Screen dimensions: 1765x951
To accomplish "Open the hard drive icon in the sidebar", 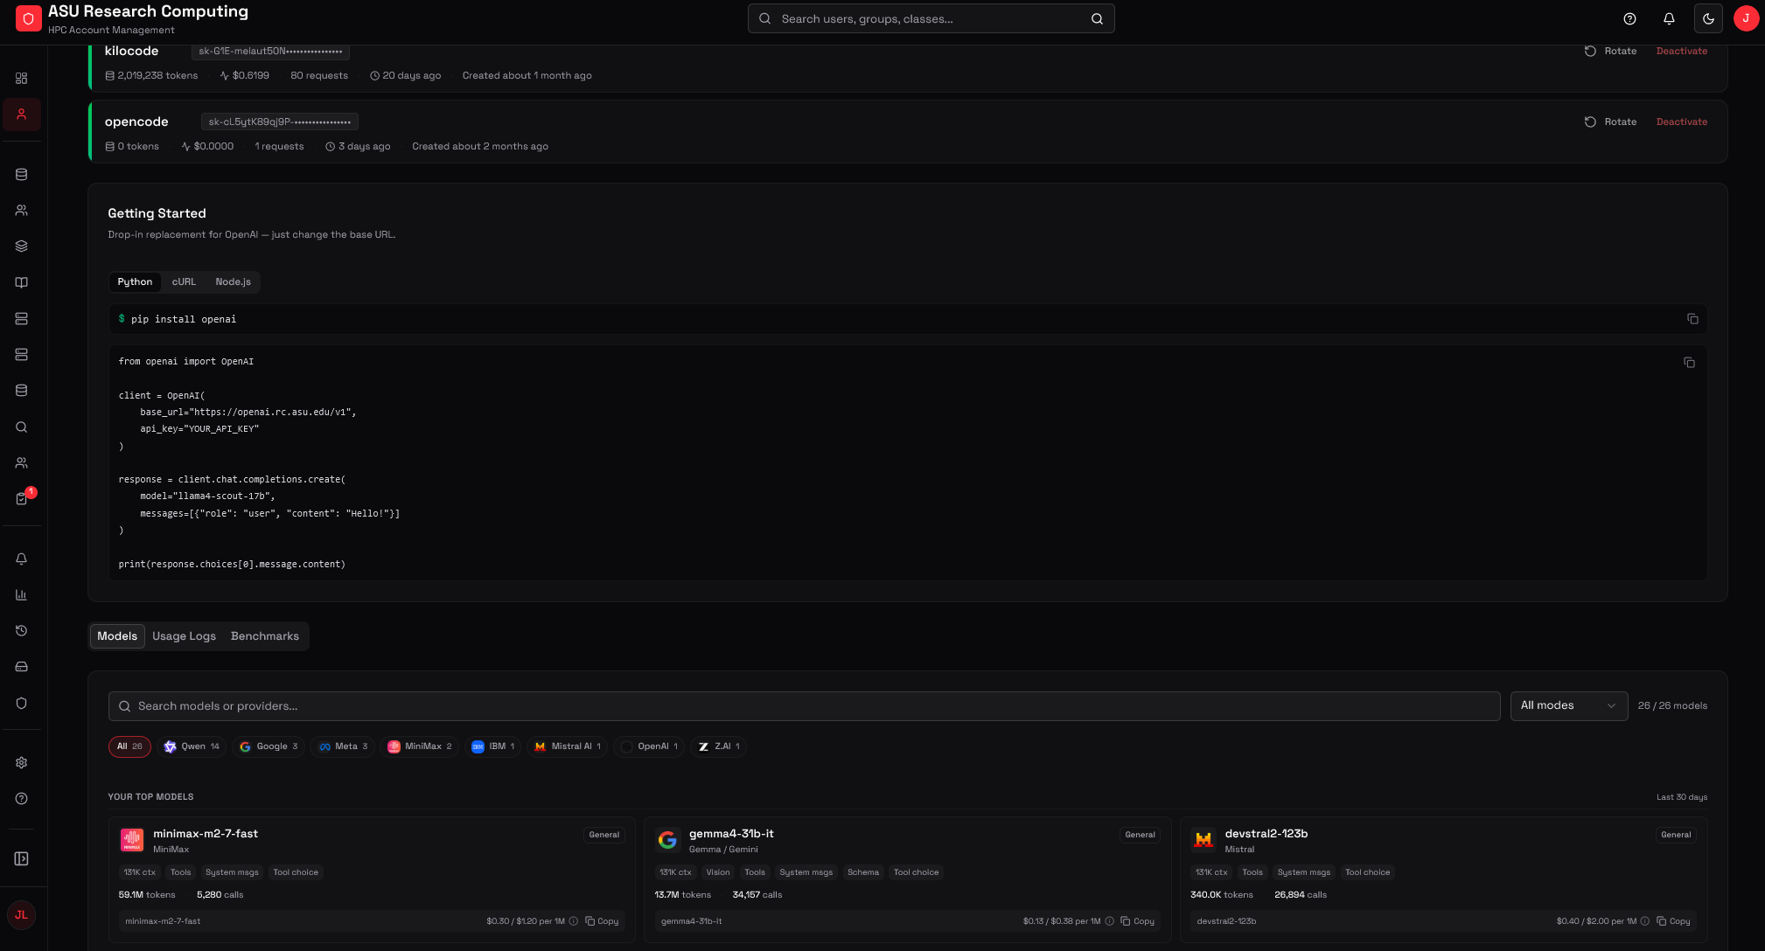I will click(22, 667).
